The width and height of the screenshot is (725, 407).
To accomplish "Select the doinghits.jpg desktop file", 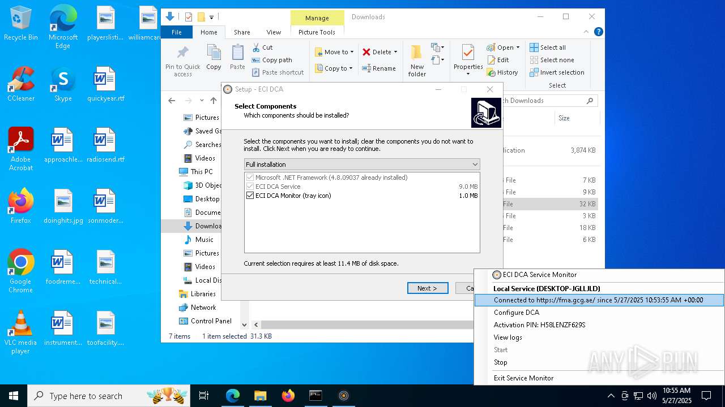I will point(63,206).
